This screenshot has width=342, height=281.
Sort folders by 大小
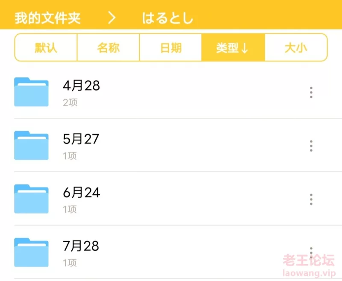[x=296, y=47]
